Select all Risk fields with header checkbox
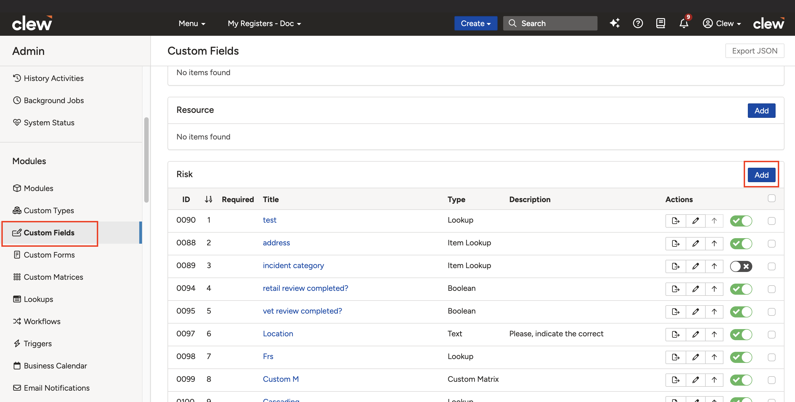 tap(771, 199)
